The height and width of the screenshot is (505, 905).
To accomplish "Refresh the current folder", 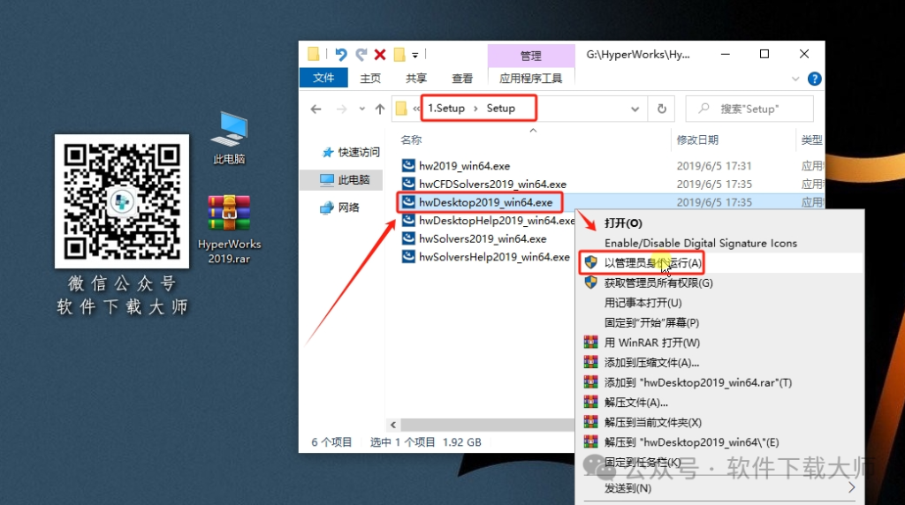I will point(662,109).
